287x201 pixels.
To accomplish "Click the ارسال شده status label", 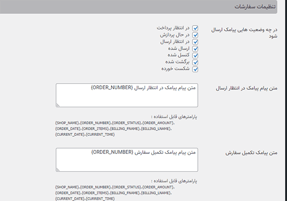I will (x=179, y=49).
